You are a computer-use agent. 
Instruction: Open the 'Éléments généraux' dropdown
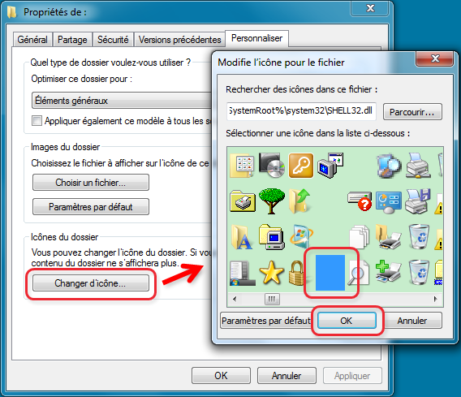(122, 101)
